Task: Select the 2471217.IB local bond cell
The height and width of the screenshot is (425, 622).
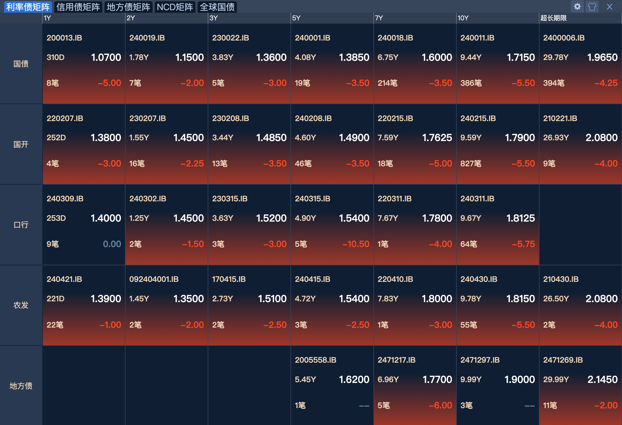Action: (x=396, y=360)
